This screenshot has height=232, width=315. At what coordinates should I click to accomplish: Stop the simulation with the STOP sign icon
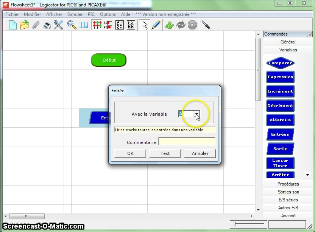(192, 25)
